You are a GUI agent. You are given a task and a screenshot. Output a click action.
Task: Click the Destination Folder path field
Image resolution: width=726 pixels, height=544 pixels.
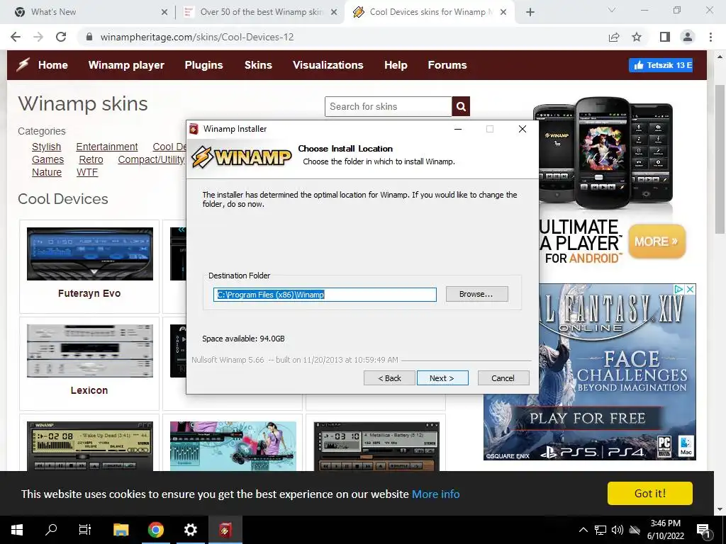(325, 295)
